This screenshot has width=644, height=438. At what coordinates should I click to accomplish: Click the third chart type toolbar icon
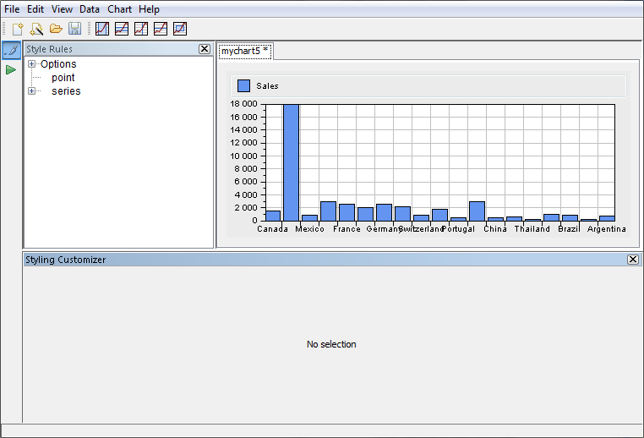point(141,29)
